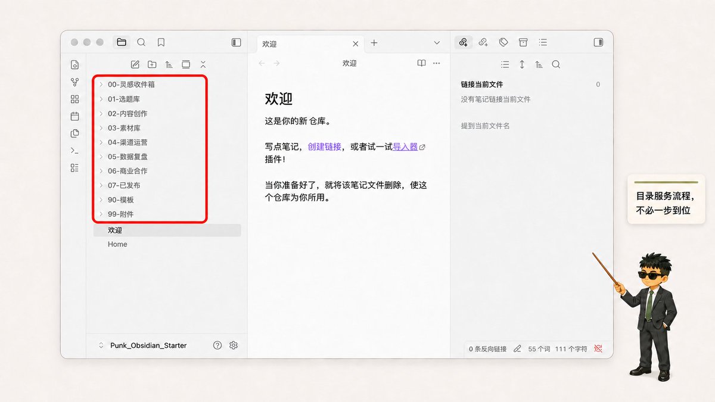Click the bottom checklist ribbon icon

pyautogui.click(x=74, y=168)
